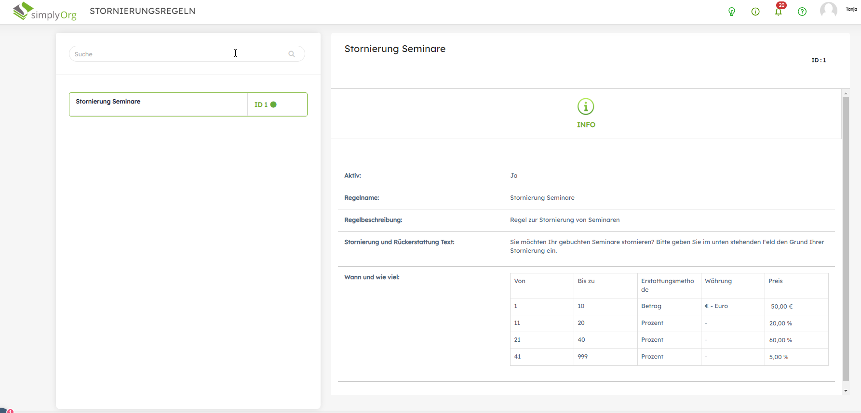861x413 pixels.
Task: Focus the Suche search field
Action: [178, 54]
